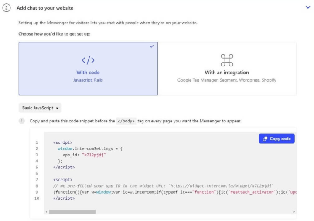Click the step 1 circle badge
The width and height of the screenshot is (314, 221).
click(21, 121)
